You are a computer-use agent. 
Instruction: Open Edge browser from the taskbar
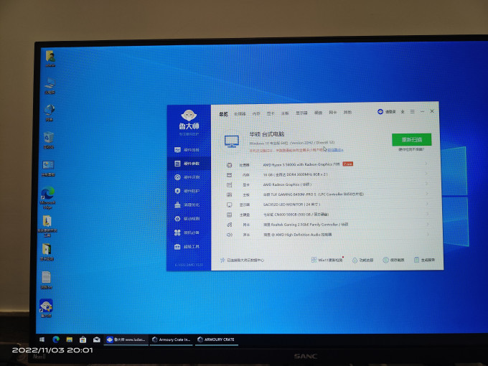click(56, 339)
